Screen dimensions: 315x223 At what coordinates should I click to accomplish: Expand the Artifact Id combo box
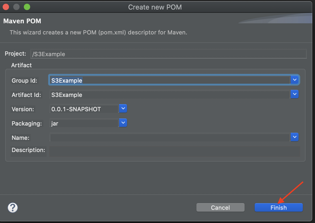click(x=294, y=94)
